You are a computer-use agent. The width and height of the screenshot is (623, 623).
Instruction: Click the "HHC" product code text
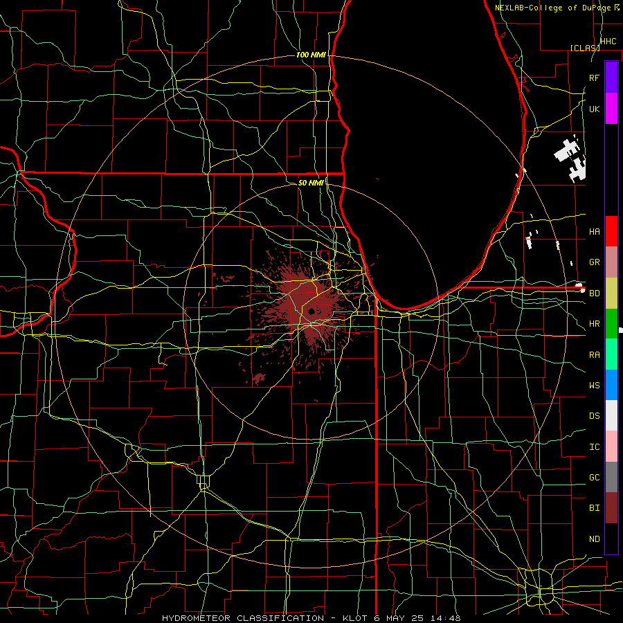608,42
